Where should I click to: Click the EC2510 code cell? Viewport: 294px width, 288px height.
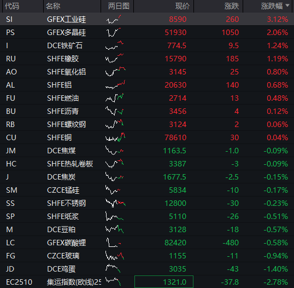coord(19,282)
